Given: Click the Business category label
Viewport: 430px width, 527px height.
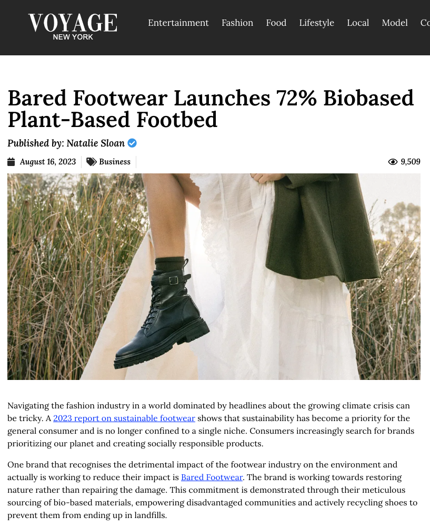Looking at the screenshot, I should click(115, 162).
